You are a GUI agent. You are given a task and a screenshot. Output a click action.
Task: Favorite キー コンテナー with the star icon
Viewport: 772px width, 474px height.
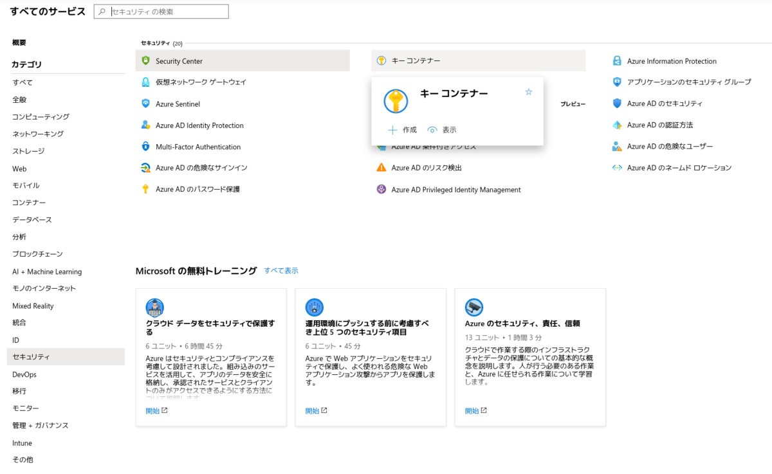(x=529, y=92)
